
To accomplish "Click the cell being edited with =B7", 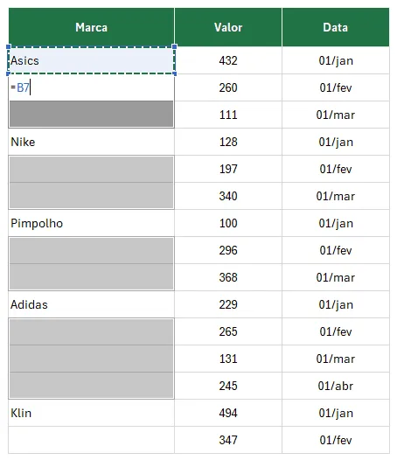I will point(91,87).
